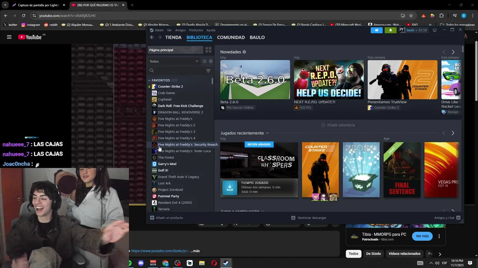The width and height of the screenshot is (478, 268).
Task: Open the Productos menu
Action: point(196,30)
